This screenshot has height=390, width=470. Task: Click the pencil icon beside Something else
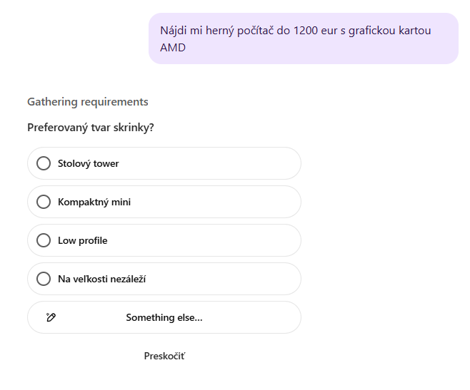(x=51, y=317)
